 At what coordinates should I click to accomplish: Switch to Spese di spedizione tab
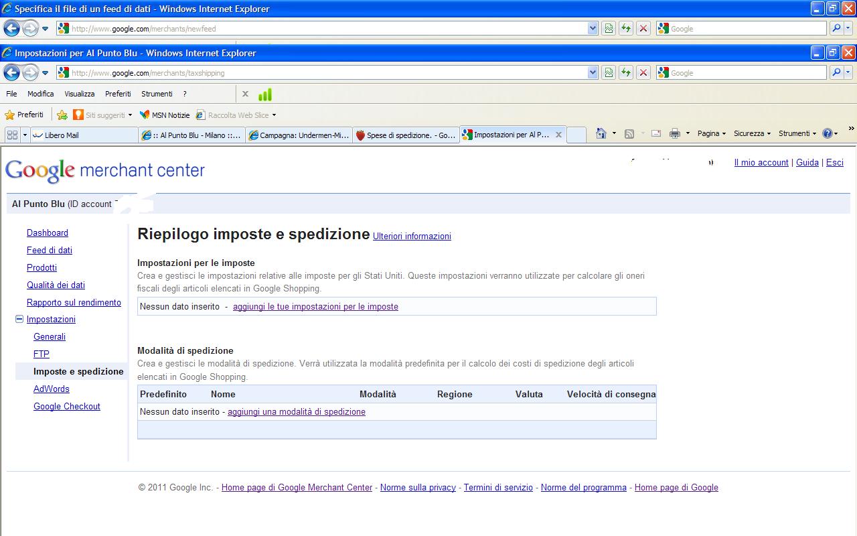tap(406, 135)
